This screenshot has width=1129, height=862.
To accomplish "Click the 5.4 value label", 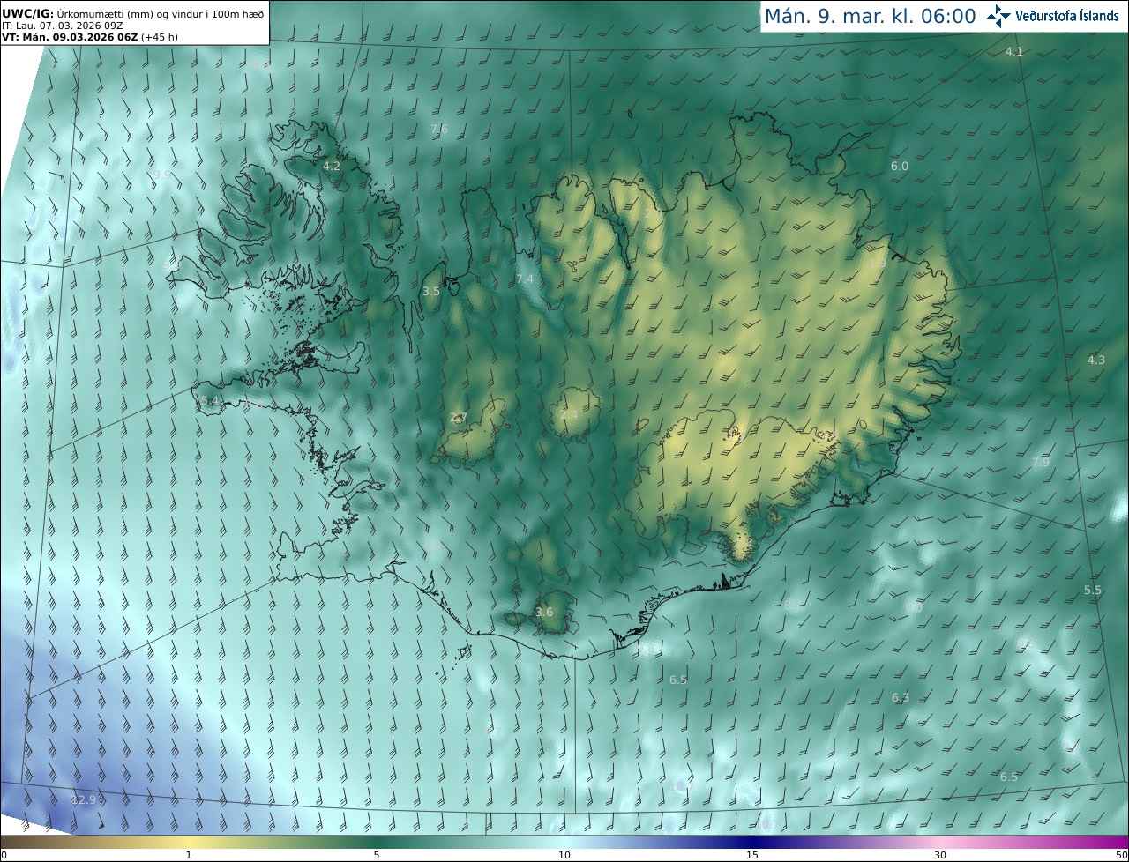I will click(210, 400).
